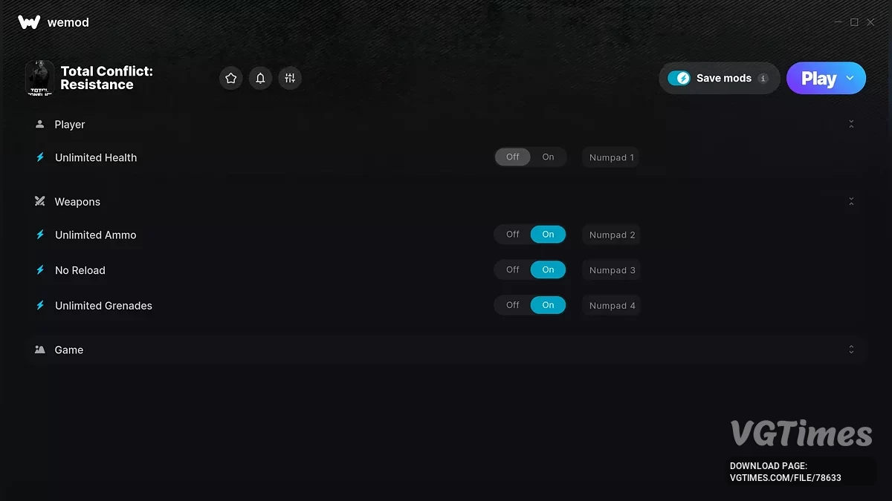Change the Numpad 3 hotkey for No Reload
The image size is (892, 501).
[612, 270]
